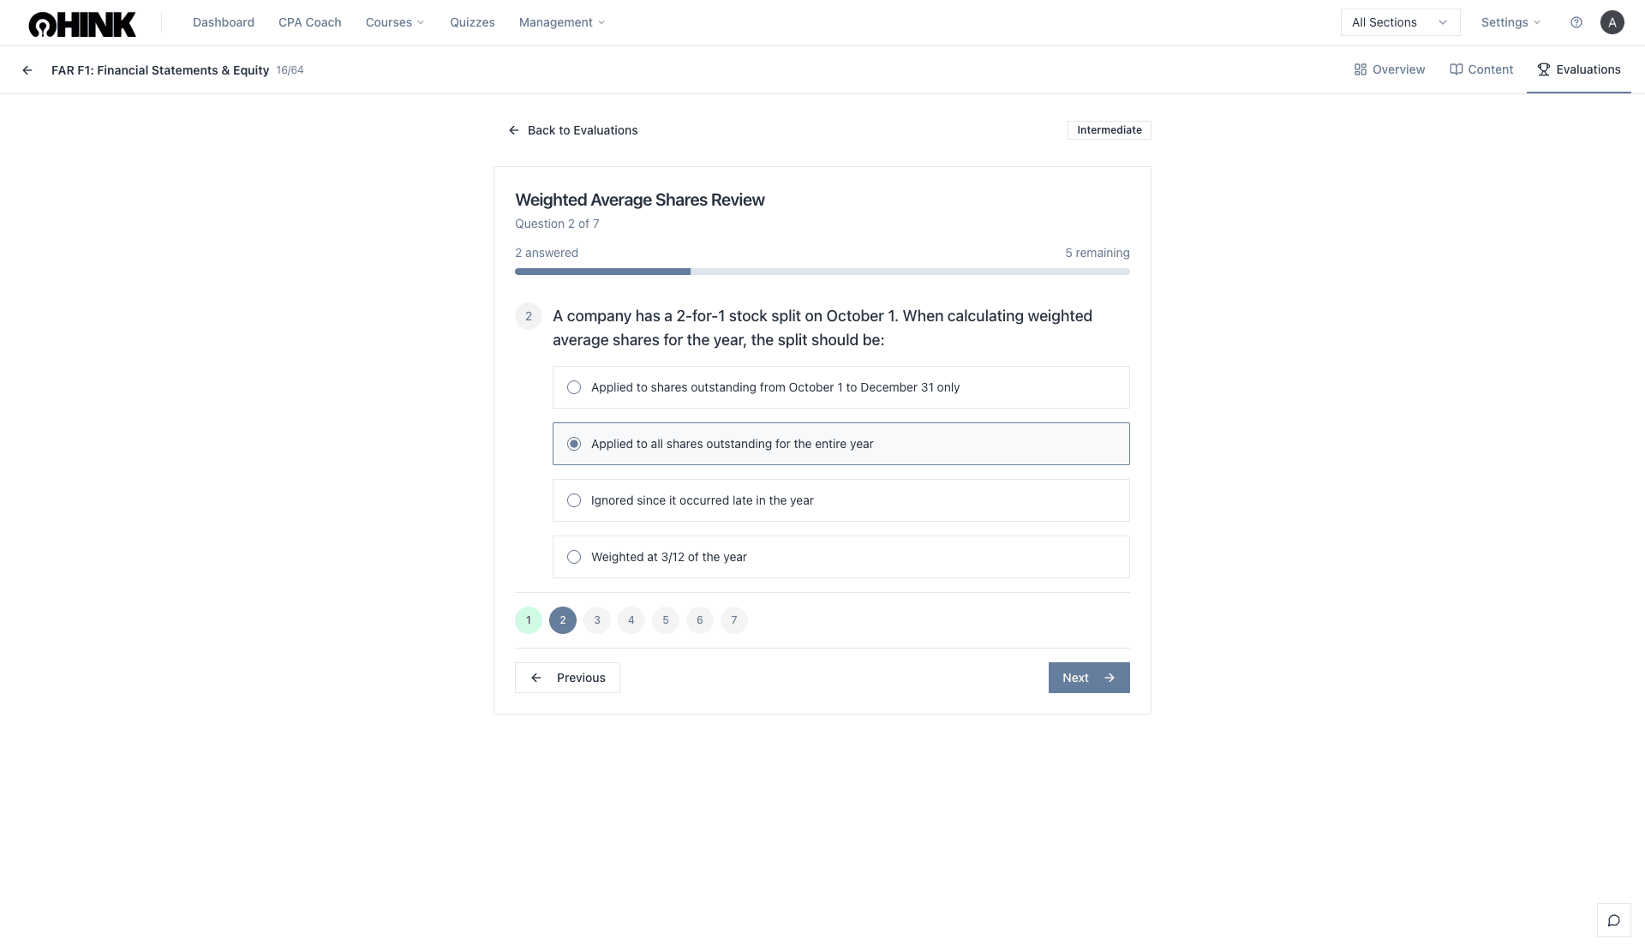This screenshot has height=951, width=1645.
Task: Click Back to Evaluations link
Action: tap(572, 130)
